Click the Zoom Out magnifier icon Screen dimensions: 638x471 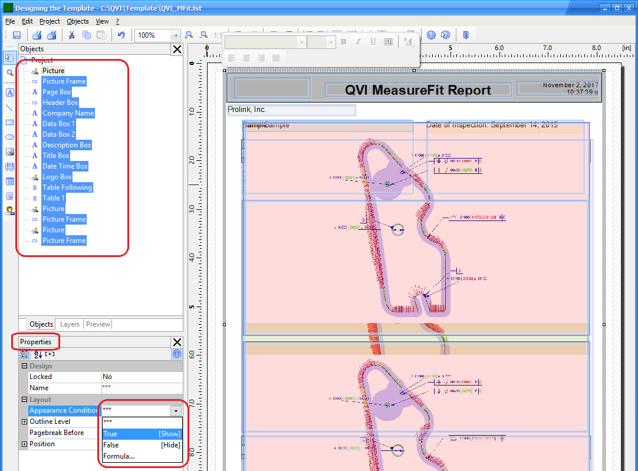[x=203, y=35]
